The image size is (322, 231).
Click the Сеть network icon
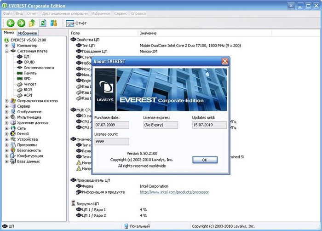(x=13, y=128)
